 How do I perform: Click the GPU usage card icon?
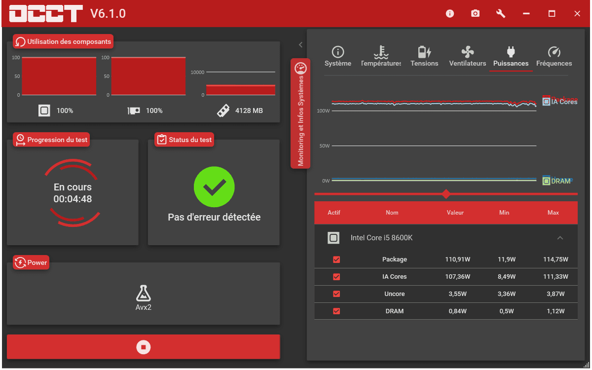[134, 111]
